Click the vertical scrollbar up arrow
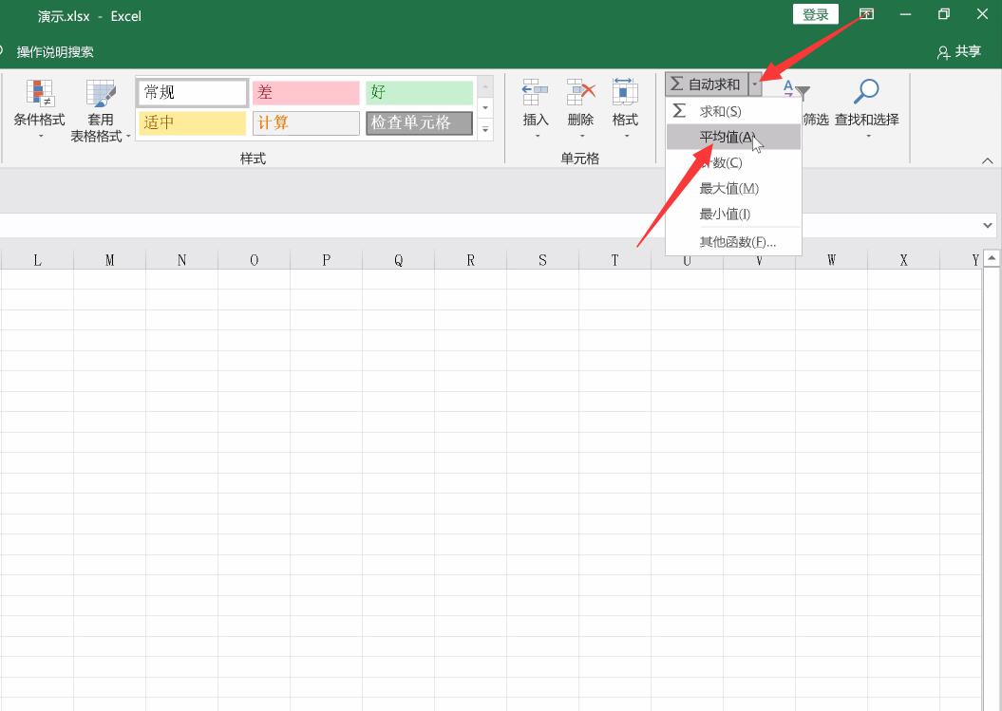 tap(992, 258)
